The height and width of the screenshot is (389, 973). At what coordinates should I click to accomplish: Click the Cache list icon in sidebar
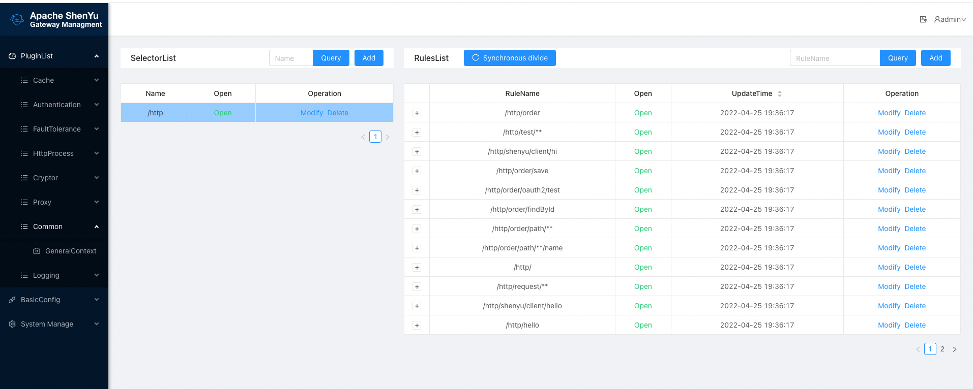pyautogui.click(x=24, y=80)
